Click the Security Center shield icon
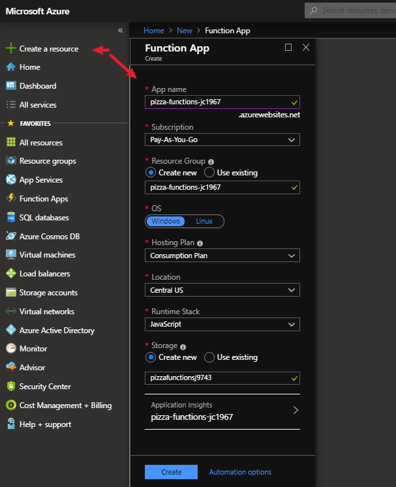The height and width of the screenshot is (487, 396). (x=11, y=386)
